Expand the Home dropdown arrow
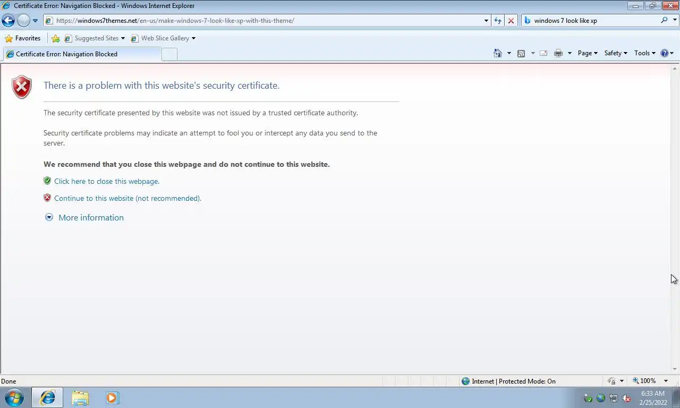The width and height of the screenshot is (680, 408). pyautogui.click(x=509, y=53)
